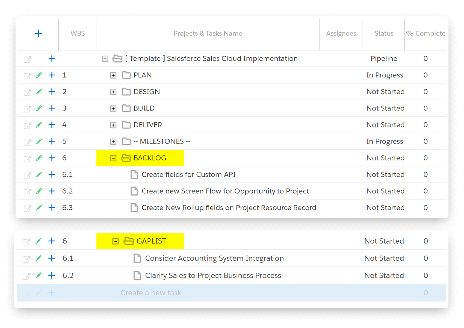Edit the Create fields for Custom API task
The width and height of the screenshot is (464, 328).
39,175
